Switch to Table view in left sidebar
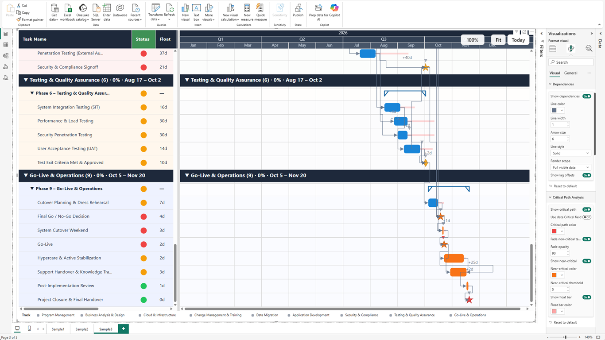Screen dimensions: 605x340 pos(6,44)
